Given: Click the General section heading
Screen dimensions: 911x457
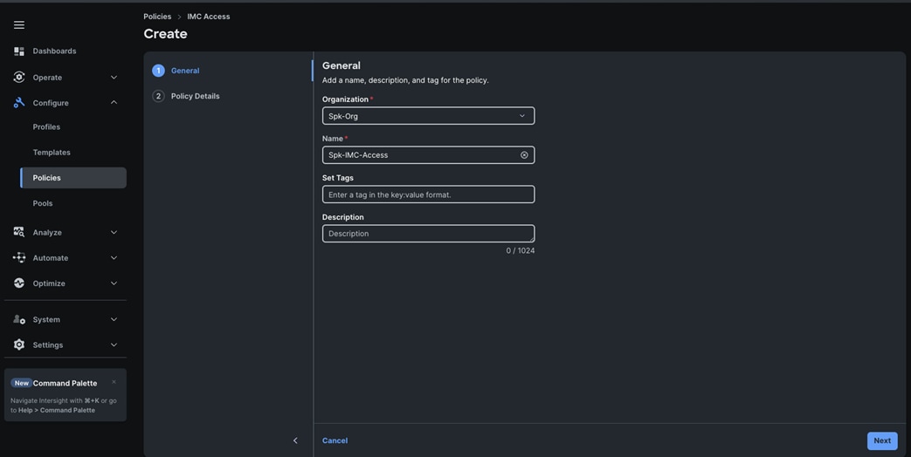Looking at the screenshot, I should 342,65.
